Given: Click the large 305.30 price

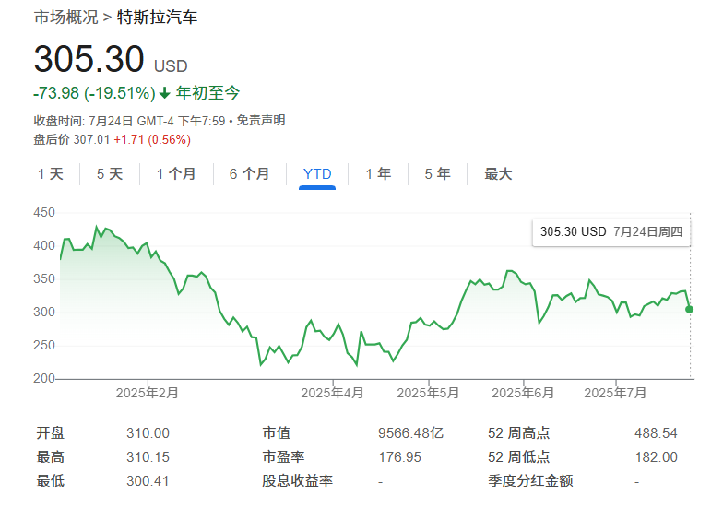Looking at the screenshot, I should coord(89,59).
